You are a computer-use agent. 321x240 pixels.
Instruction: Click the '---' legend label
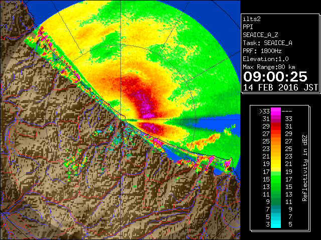point(287,111)
